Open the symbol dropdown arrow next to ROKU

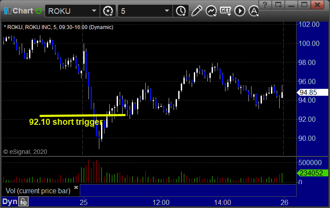coord(94,11)
